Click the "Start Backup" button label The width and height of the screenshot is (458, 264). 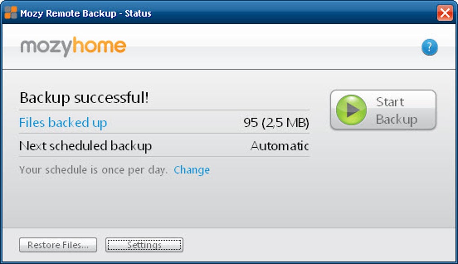(x=396, y=110)
